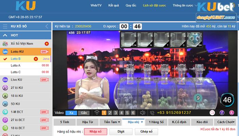239x136 pixels.
Task: Mute the video sound speaker icon
Action: [142, 113]
